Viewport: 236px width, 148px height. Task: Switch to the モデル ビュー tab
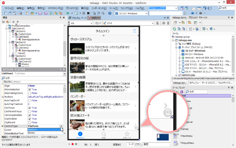195,83
